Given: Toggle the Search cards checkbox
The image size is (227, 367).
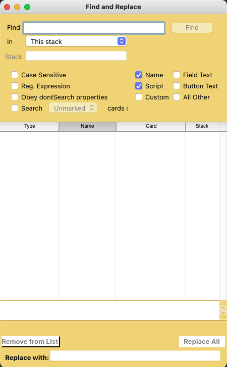Looking at the screenshot, I should point(15,108).
